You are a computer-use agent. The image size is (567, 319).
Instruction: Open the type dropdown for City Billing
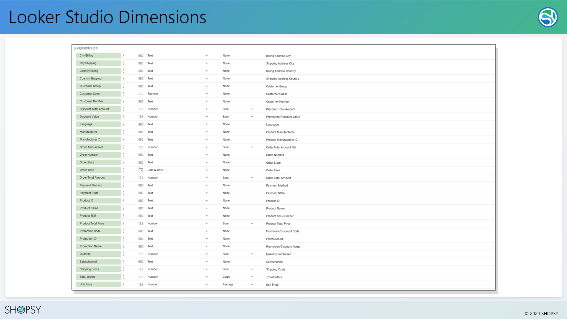(207, 56)
